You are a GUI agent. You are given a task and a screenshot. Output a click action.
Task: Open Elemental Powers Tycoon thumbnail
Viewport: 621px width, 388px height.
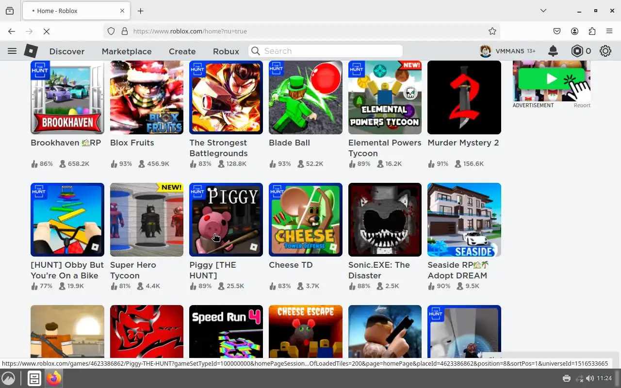coord(385,97)
